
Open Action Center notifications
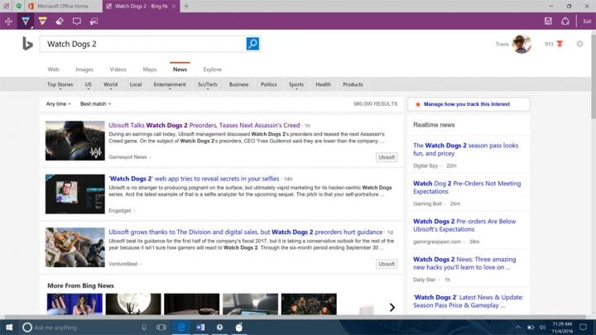tap(583, 327)
